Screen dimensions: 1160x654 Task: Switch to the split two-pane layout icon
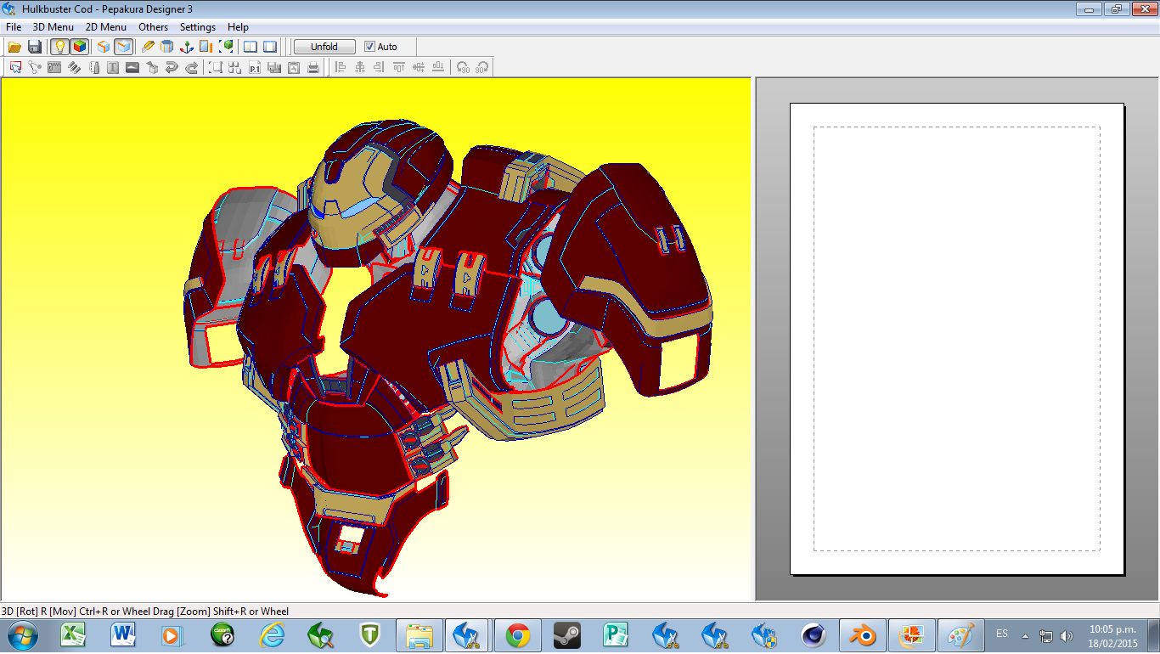click(x=251, y=47)
